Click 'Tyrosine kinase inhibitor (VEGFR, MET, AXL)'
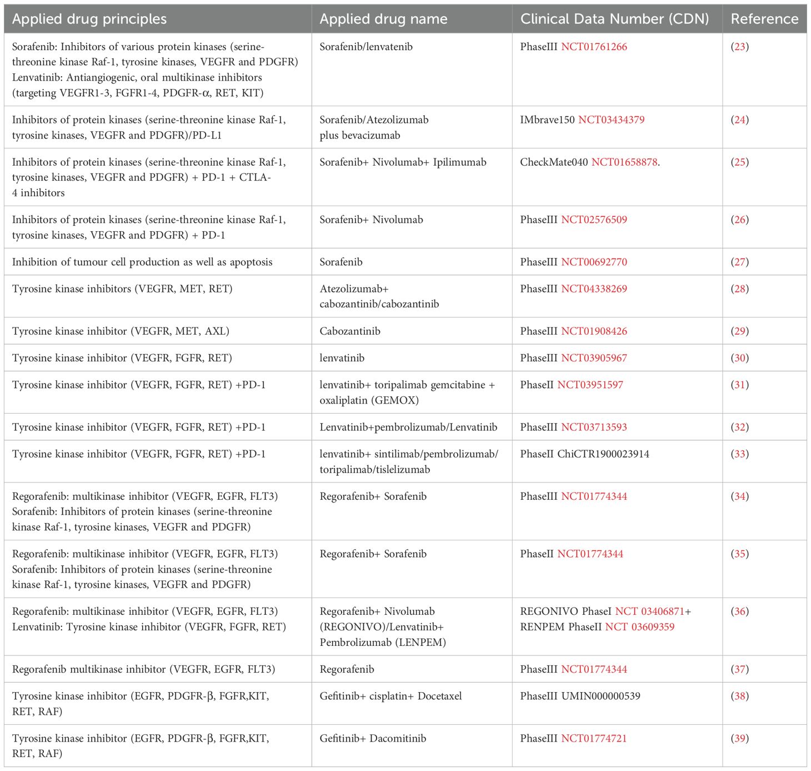The width and height of the screenshot is (811, 771). (x=121, y=331)
